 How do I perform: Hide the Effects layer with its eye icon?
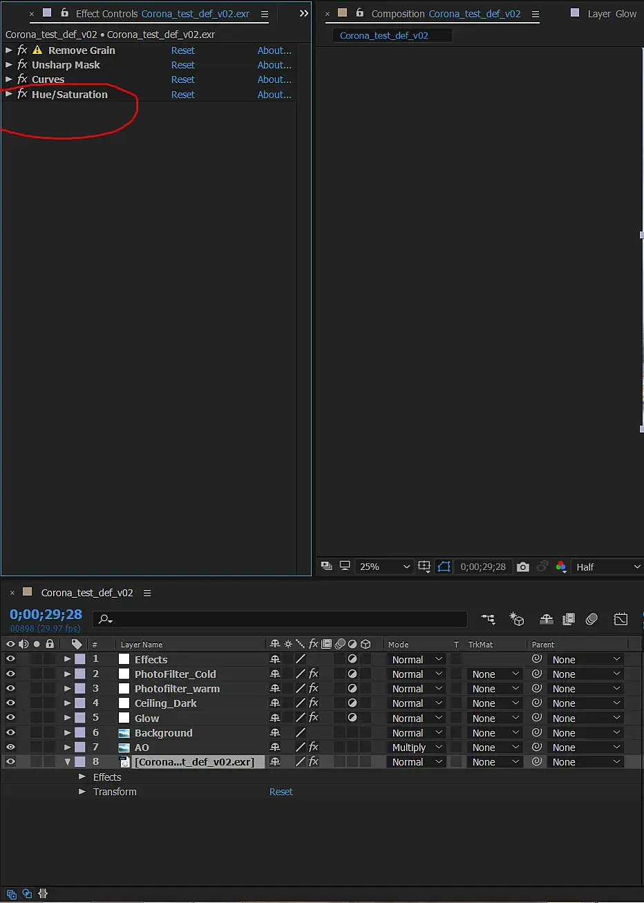point(10,659)
